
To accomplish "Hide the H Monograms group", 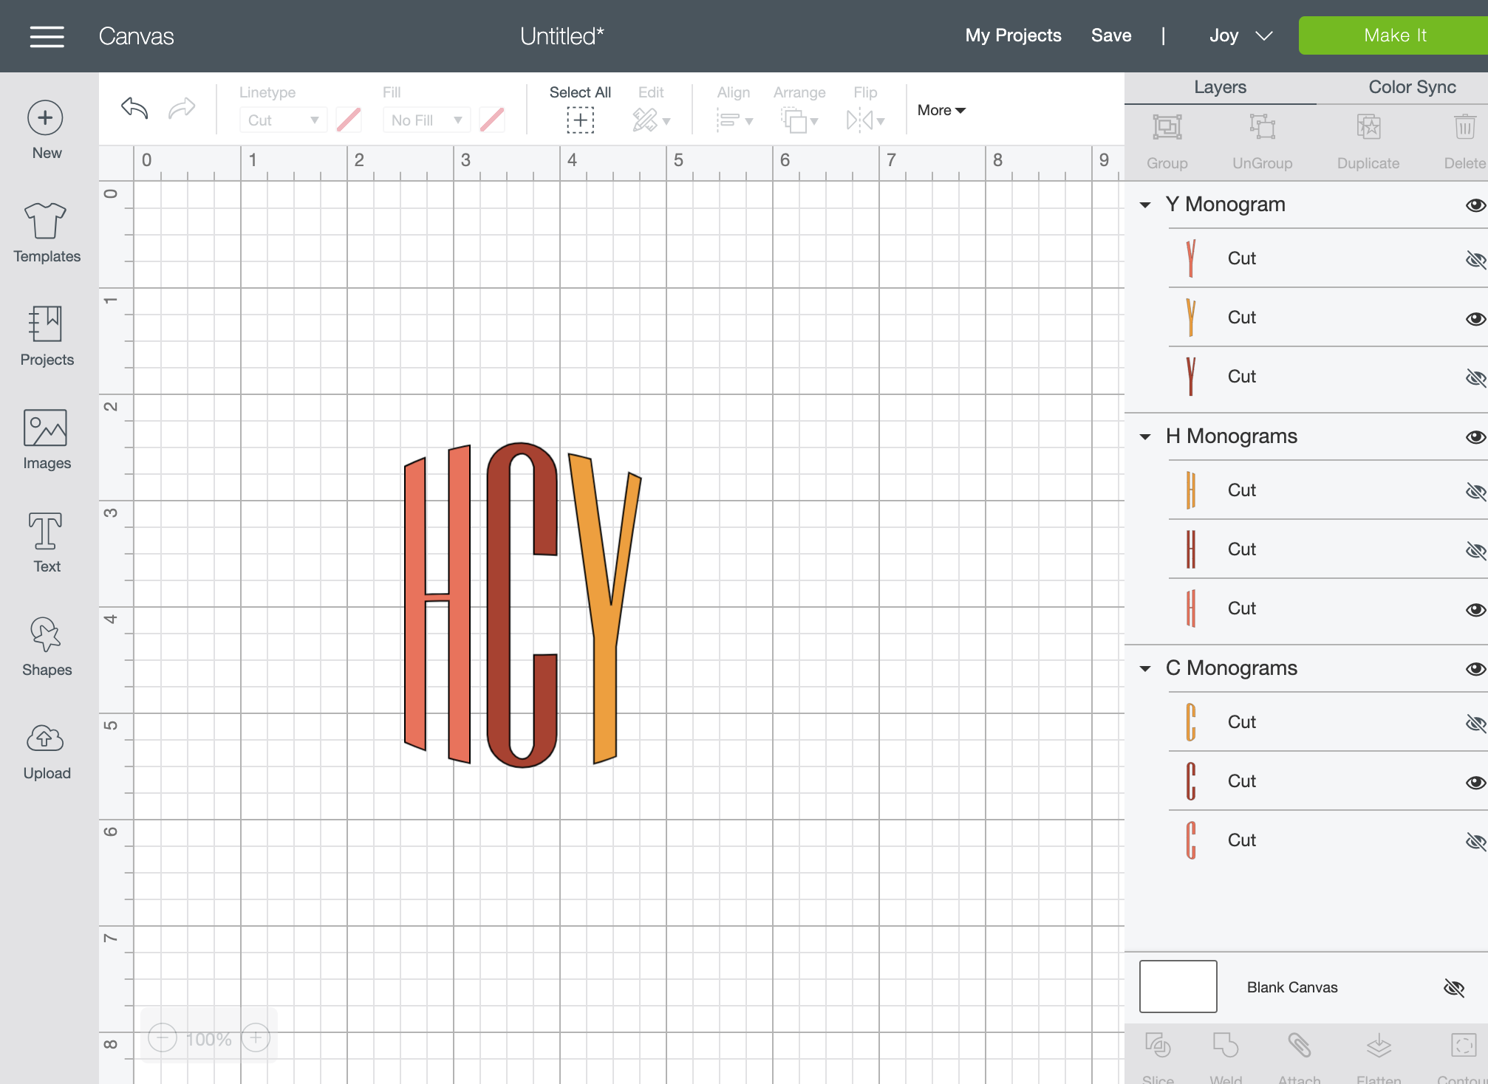I will (1475, 437).
